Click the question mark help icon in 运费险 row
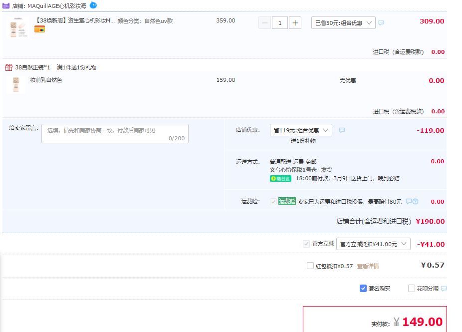 pos(416,201)
